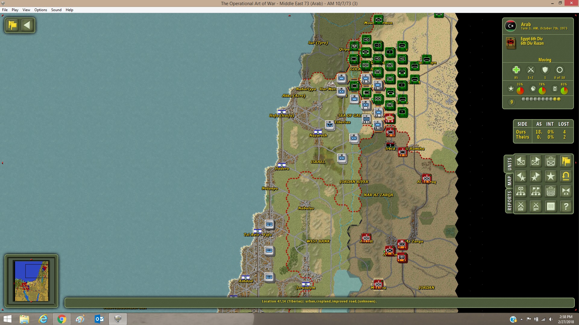The width and height of the screenshot is (579, 325).
Task: Open the unit hierarchy org-chart icon
Action: click(521, 191)
